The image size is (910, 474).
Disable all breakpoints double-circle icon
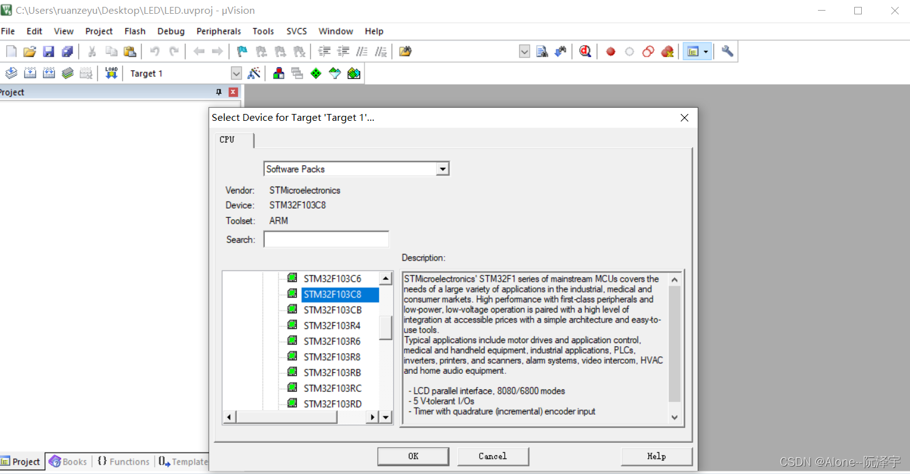tap(648, 51)
